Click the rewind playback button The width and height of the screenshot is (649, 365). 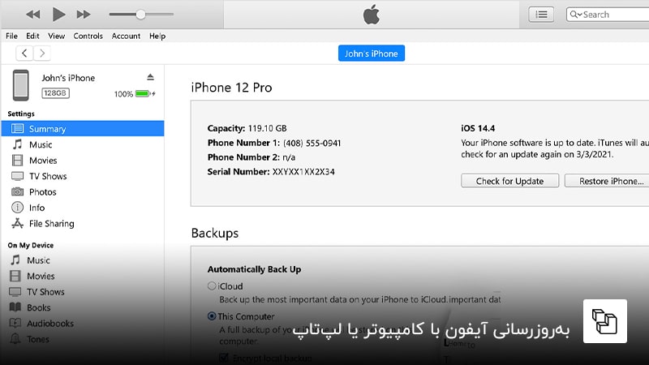click(32, 15)
